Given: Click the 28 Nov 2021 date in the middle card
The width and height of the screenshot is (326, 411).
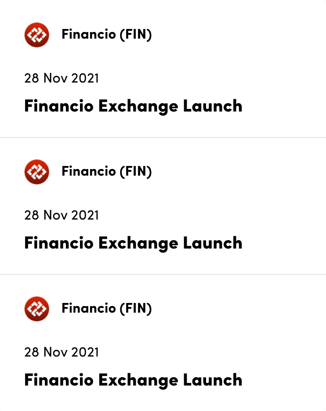Looking at the screenshot, I should 62,215.
